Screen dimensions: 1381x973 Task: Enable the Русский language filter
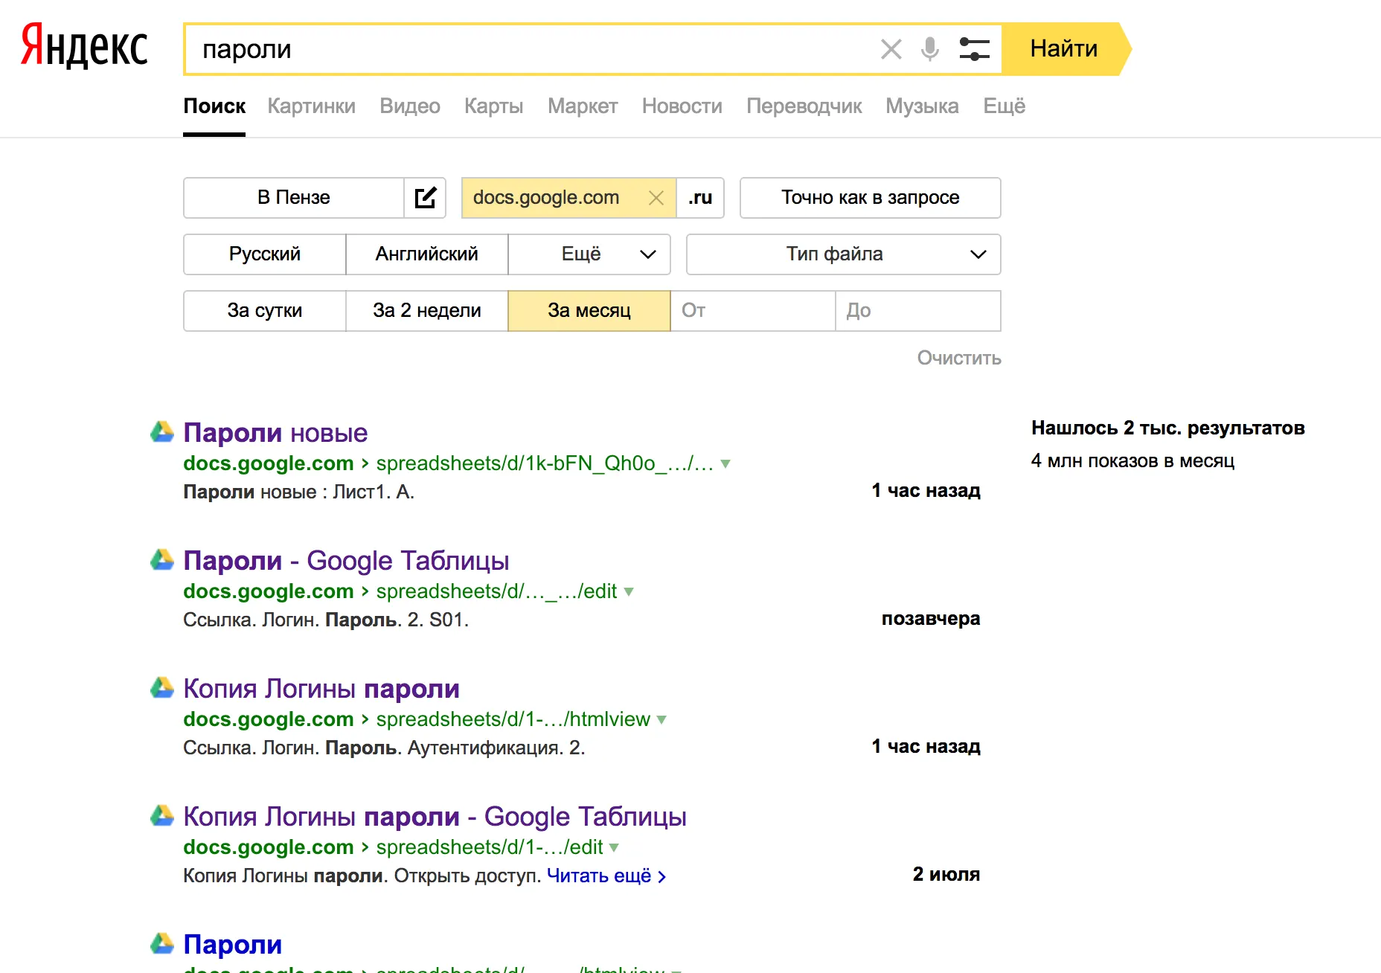click(x=264, y=254)
